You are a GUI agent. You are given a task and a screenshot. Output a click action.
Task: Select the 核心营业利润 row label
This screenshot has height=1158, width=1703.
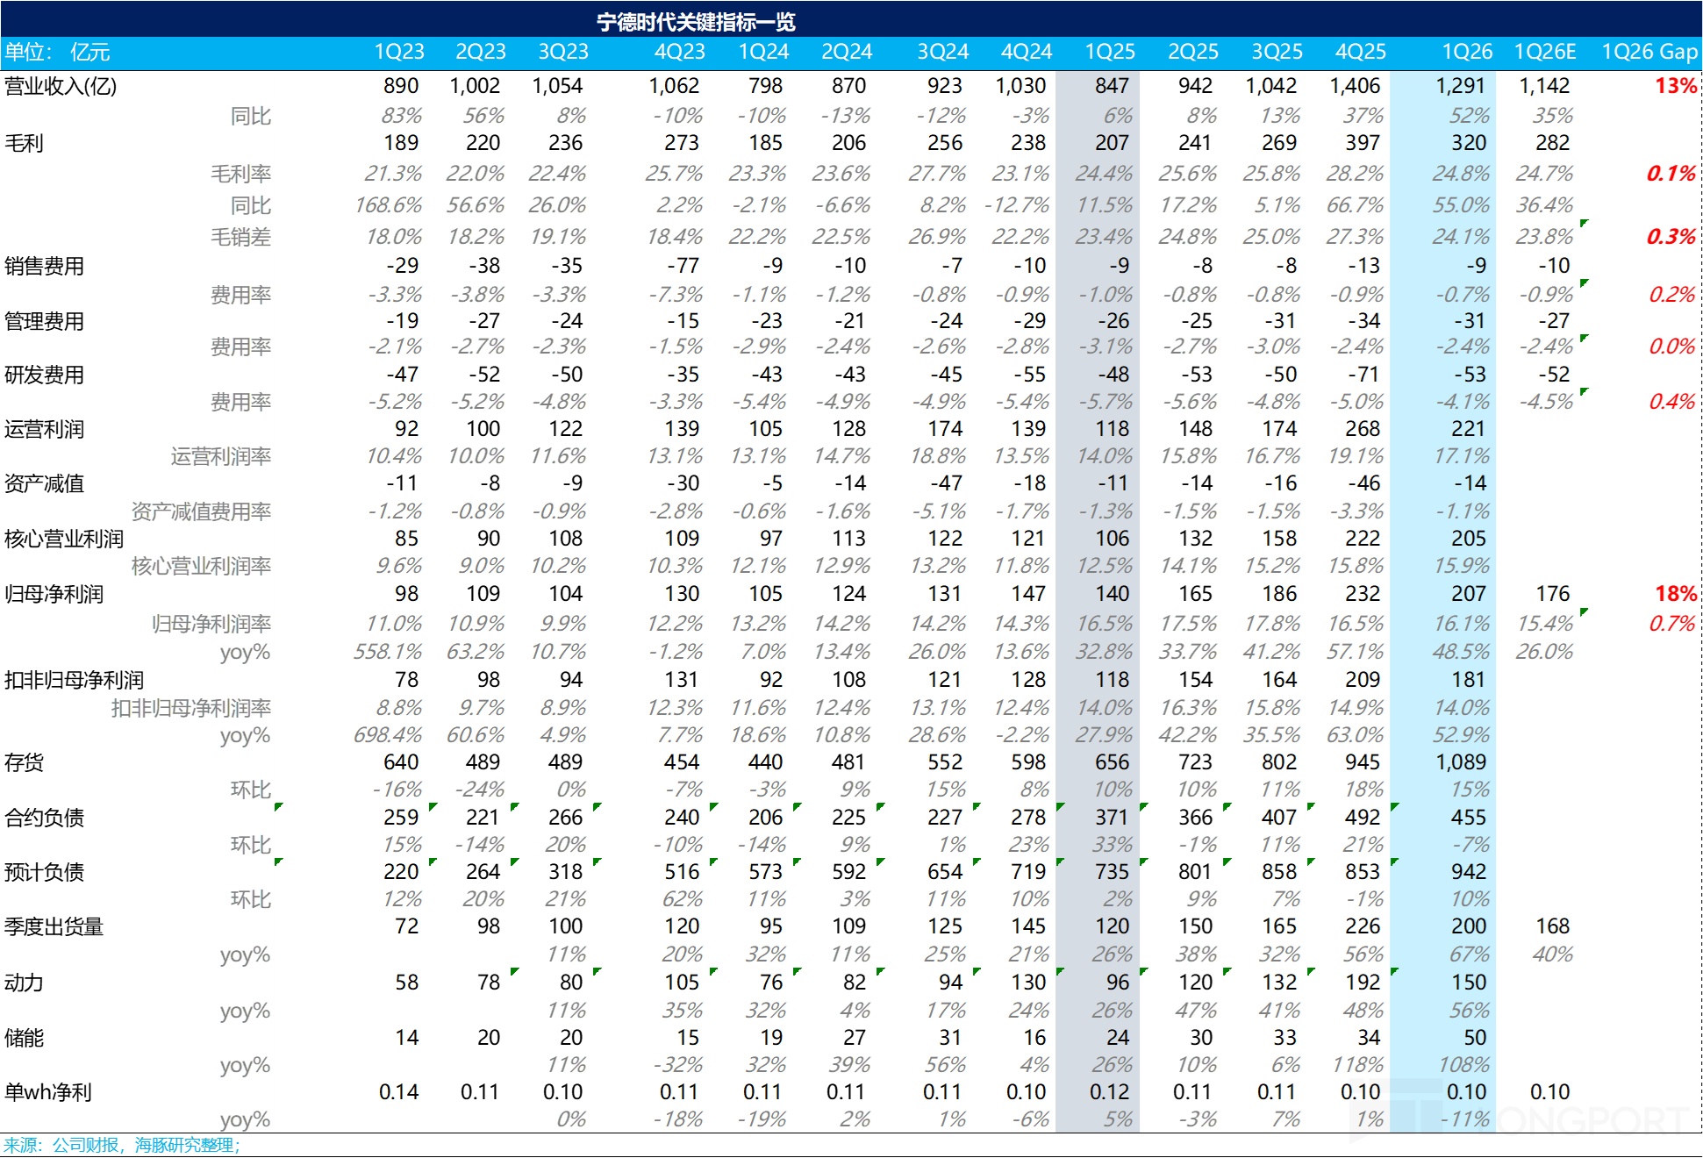tap(63, 539)
